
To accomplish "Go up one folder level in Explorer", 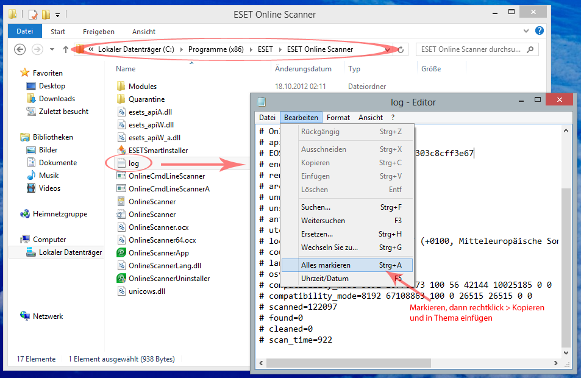I will coord(66,49).
